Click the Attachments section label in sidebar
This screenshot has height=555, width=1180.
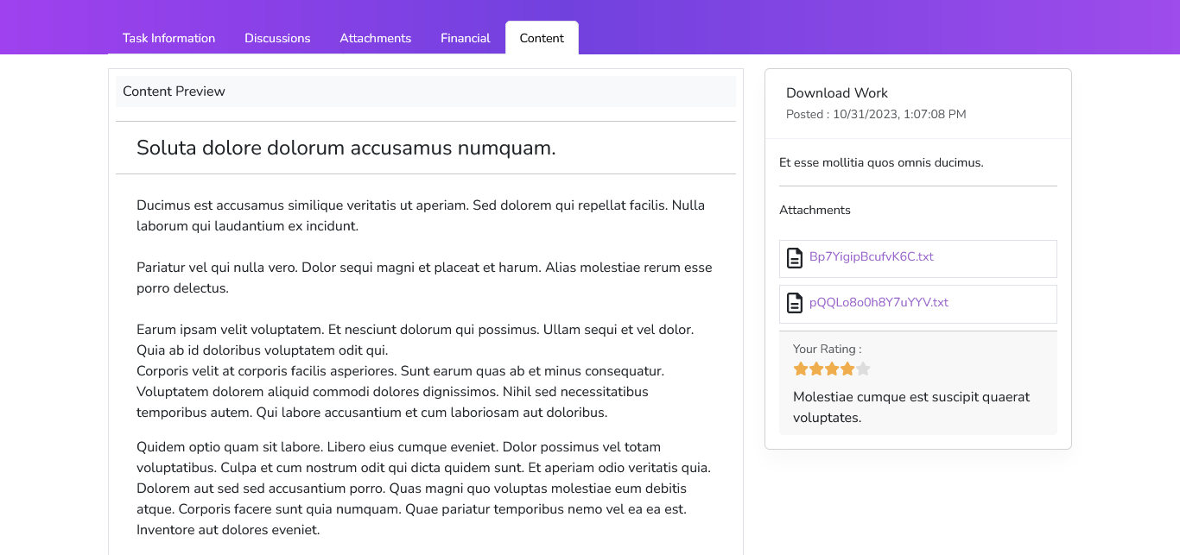[815, 210]
